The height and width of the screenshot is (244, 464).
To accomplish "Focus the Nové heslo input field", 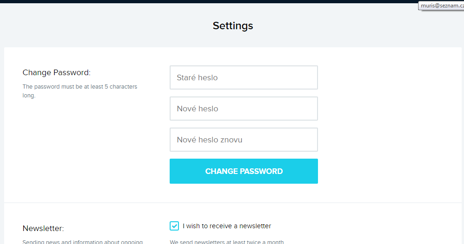I will click(243, 109).
